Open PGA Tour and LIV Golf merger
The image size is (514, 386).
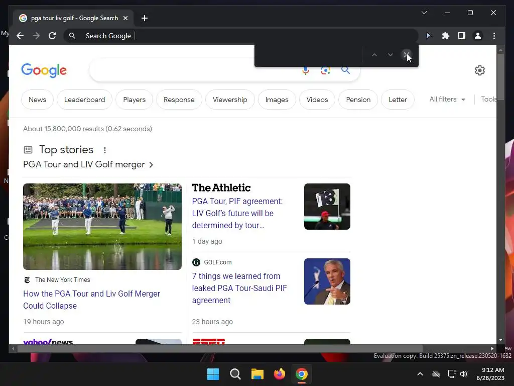click(88, 164)
